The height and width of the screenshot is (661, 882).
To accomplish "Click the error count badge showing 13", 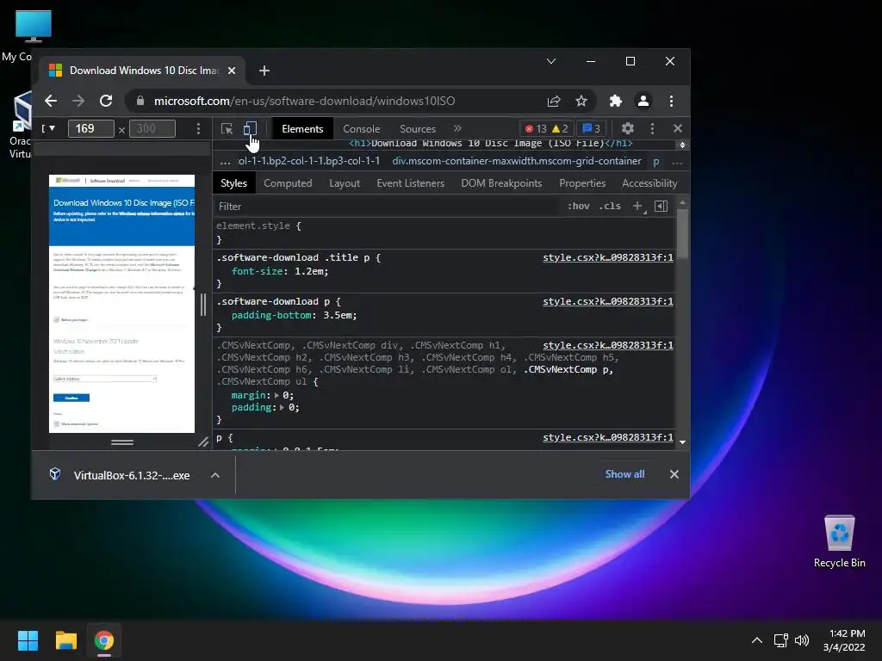I will [536, 129].
